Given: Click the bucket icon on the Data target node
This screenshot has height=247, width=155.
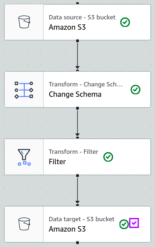Looking at the screenshot, I should coord(24,224).
